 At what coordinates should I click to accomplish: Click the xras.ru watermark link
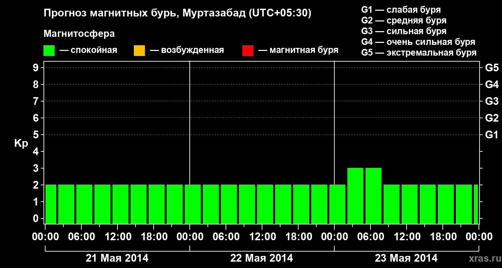[483, 258]
